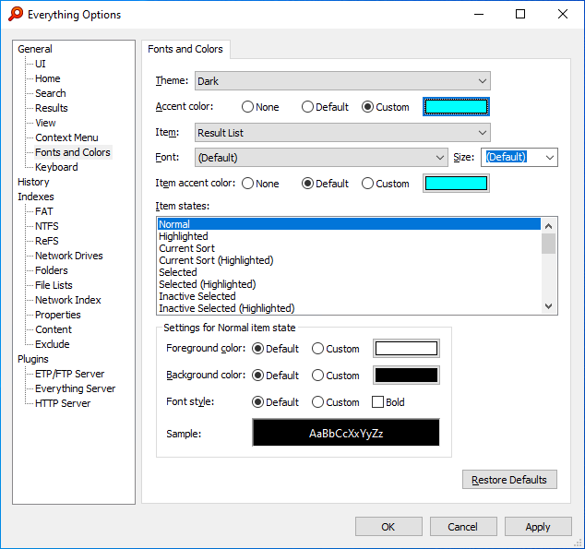Open the Home options page
The width and height of the screenshot is (585, 549).
point(48,78)
